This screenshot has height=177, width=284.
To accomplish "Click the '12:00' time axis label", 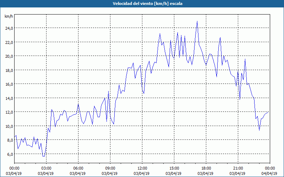I will coord(142,169).
